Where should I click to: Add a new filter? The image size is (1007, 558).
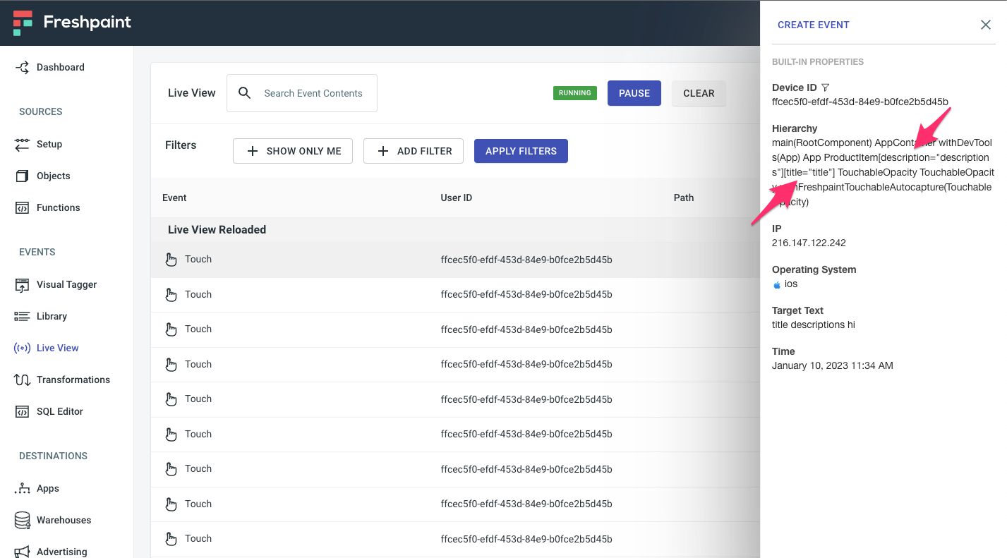click(414, 151)
